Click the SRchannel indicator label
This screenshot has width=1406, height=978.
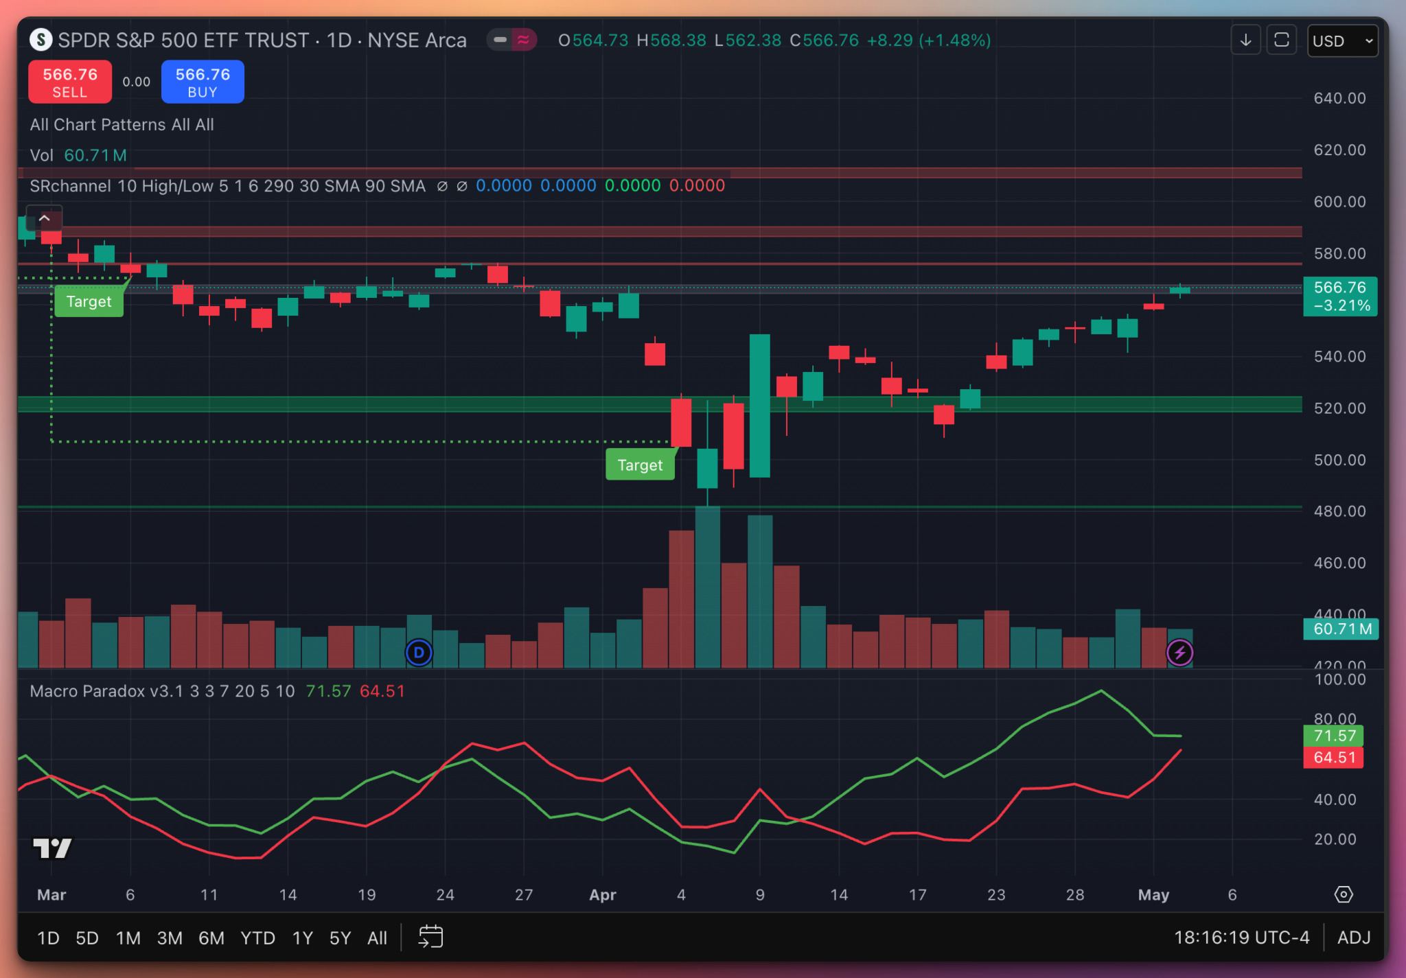click(x=227, y=186)
